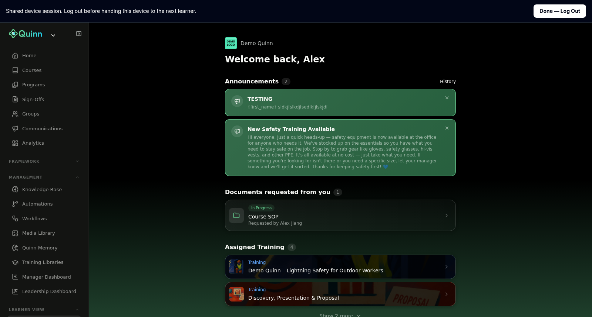The width and height of the screenshot is (592, 317).
Task: Click the Sign-Offs document icon
Action: coord(15,99)
